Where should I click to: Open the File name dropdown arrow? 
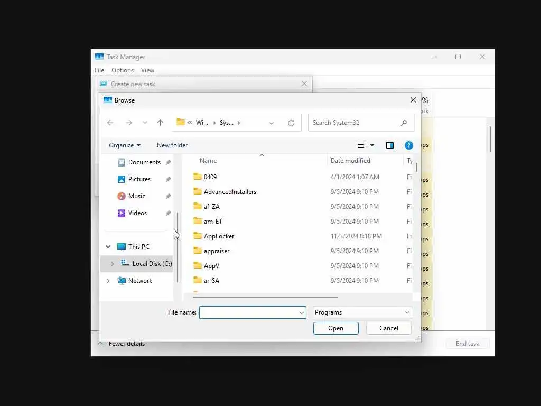click(x=301, y=313)
